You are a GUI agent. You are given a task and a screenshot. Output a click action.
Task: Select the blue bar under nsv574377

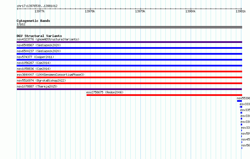click(x=129, y=60)
